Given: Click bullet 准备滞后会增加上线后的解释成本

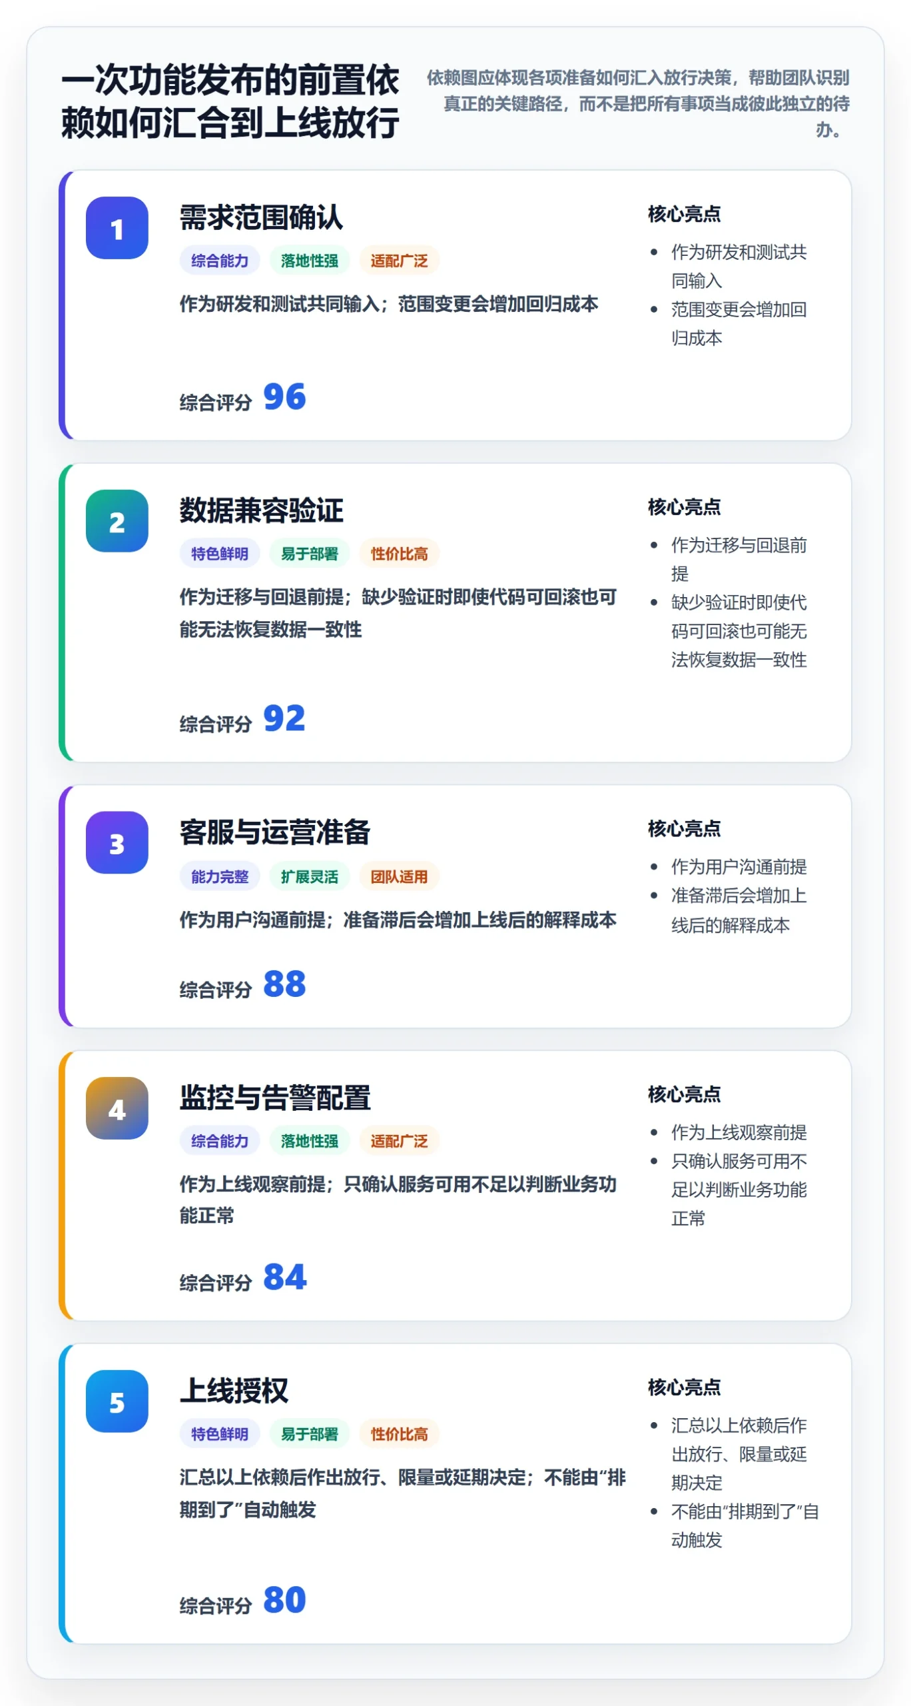Looking at the screenshot, I should tap(739, 910).
